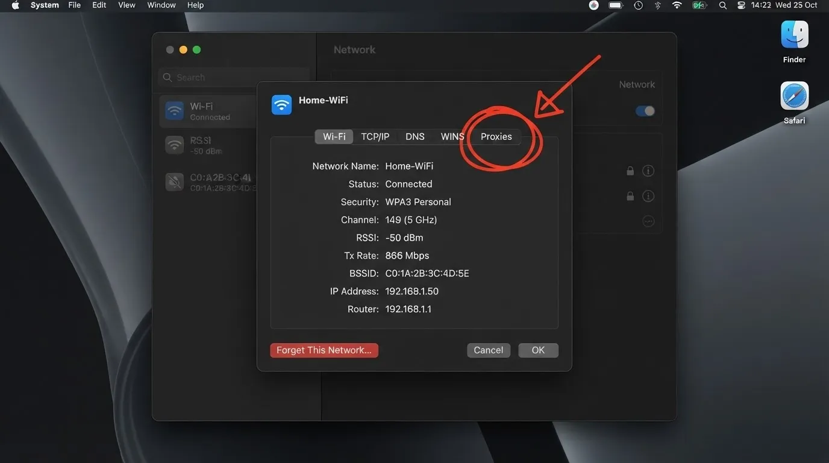
Task: Click the IP address 192.168.1.50
Action: 412,291
